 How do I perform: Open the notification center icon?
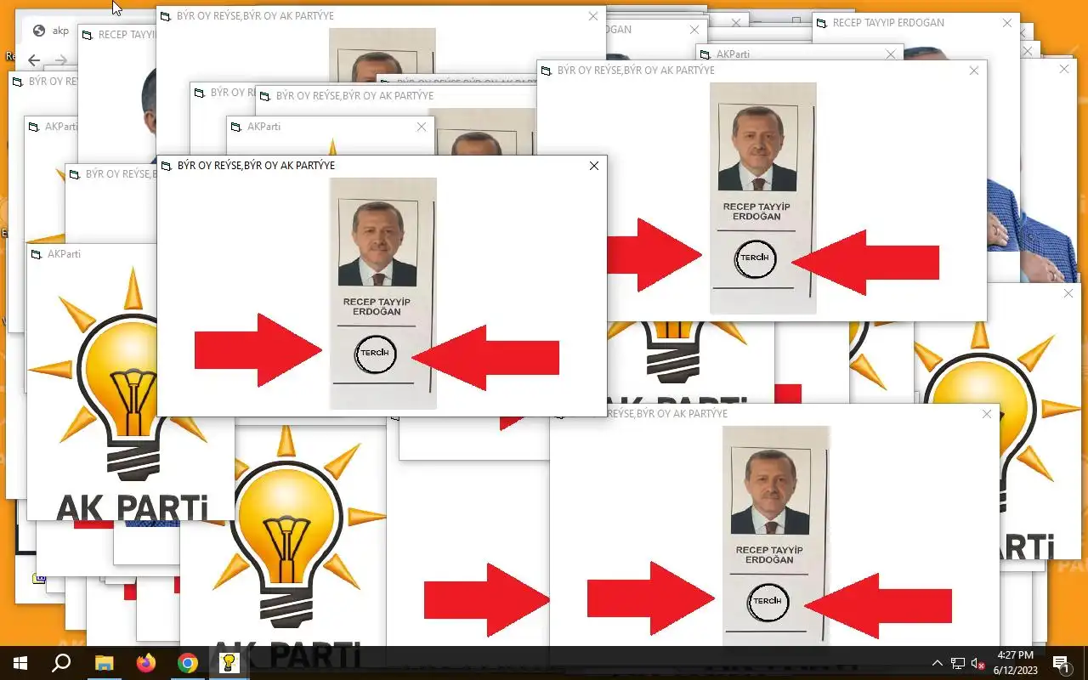tap(1061, 663)
